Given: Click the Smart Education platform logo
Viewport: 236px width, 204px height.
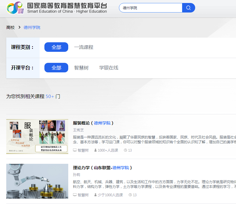Looking at the screenshot, I should pyautogui.click(x=15, y=8).
